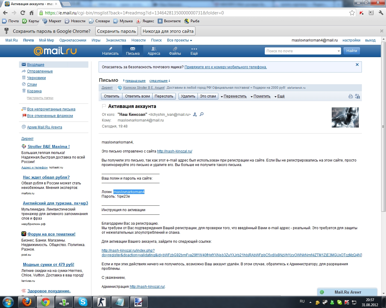Open the Письма envelope tab

[x=133, y=51]
